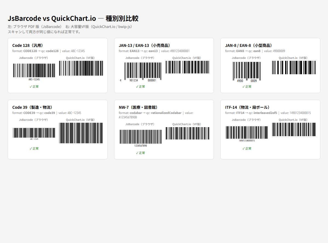Click the 'NW-7（医療・図書館）' card heading

click(138, 107)
